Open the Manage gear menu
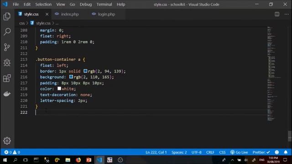This screenshot has width=292, height=164. tap(7, 141)
